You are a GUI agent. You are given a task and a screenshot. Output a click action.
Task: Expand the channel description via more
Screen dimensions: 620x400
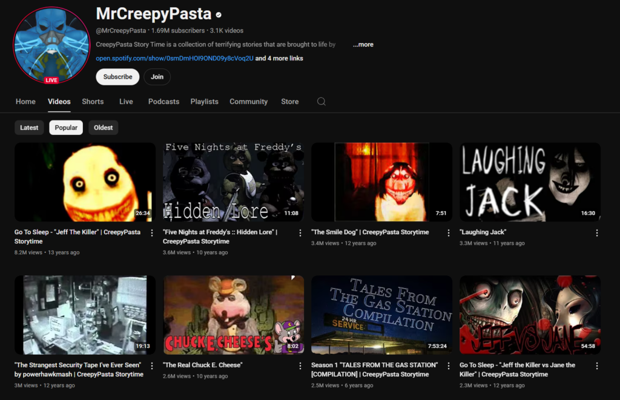pyautogui.click(x=363, y=44)
